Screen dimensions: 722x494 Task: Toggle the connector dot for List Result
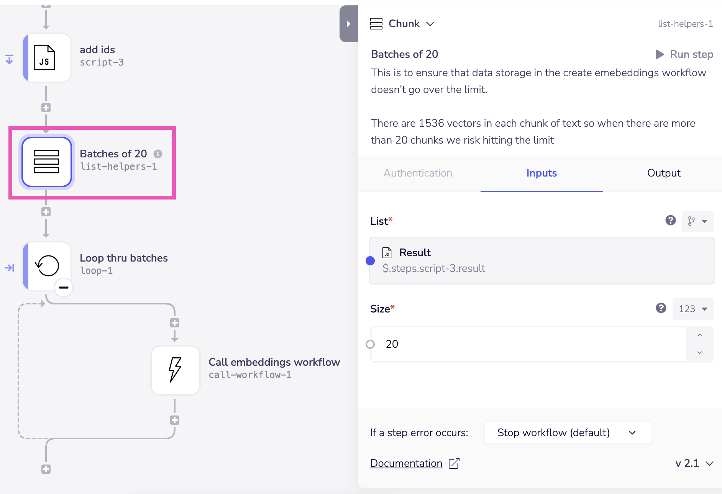(x=370, y=261)
